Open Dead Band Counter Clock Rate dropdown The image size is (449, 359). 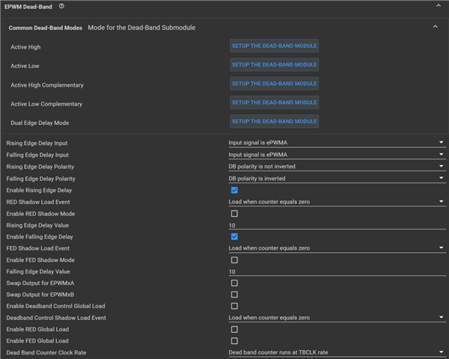[337, 352]
